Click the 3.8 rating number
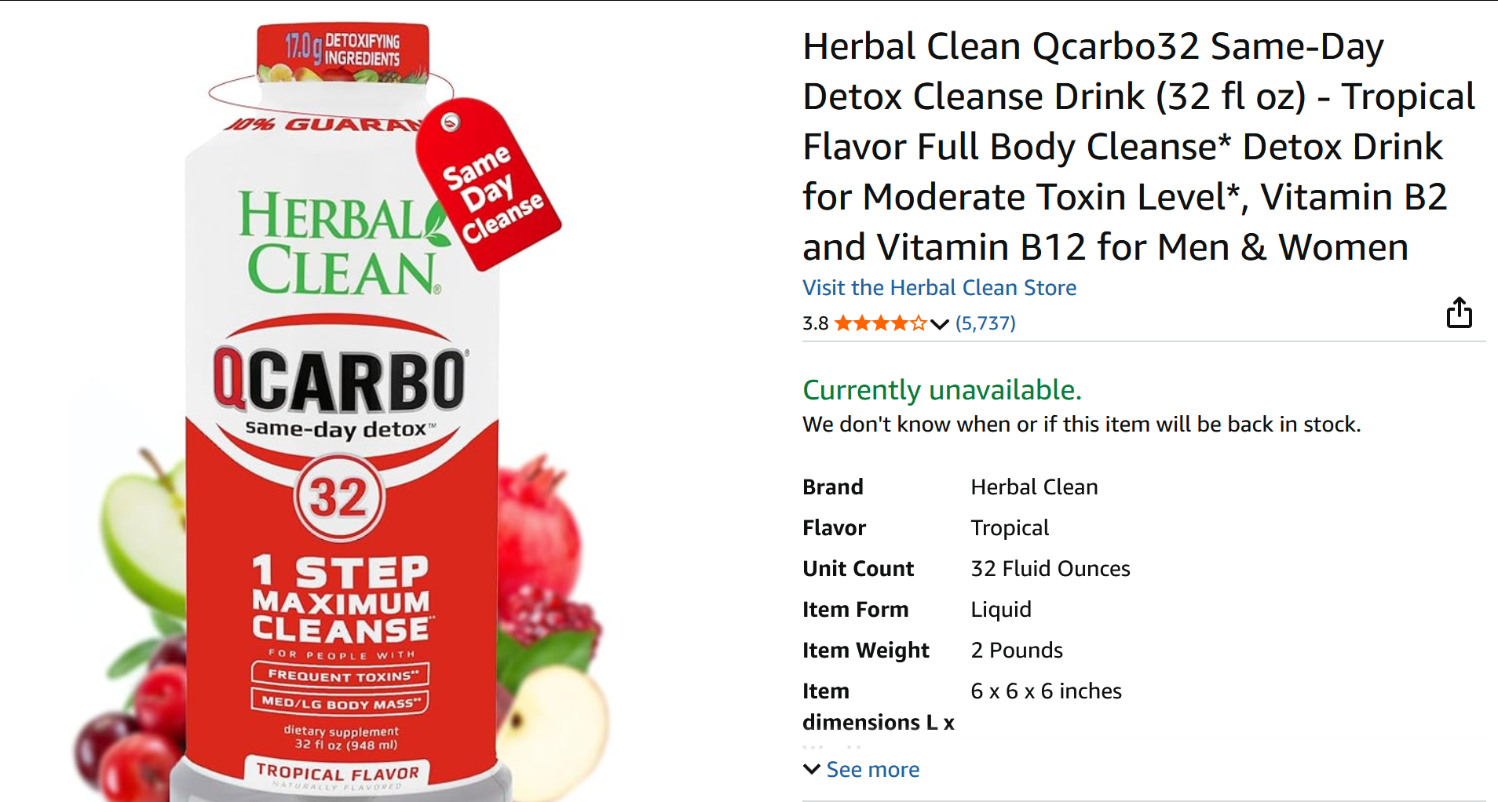1498x802 pixels. [x=815, y=323]
